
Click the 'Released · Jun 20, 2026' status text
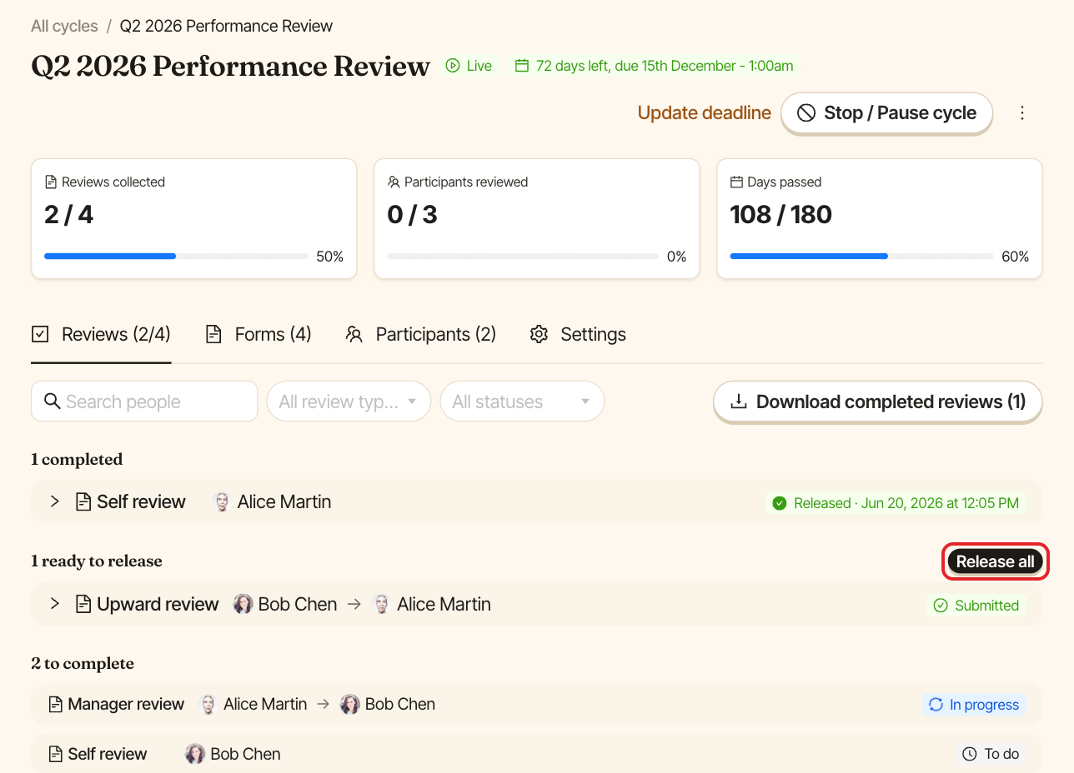pyautogui.click(x=906, y=503)
